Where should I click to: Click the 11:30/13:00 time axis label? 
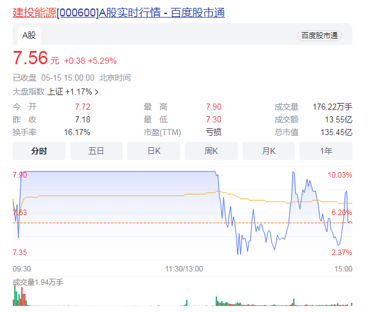click(x=184, y=268)
